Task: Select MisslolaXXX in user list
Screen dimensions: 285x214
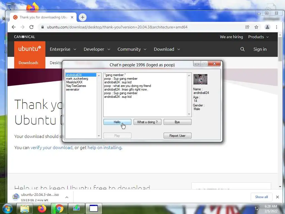Action: (x=81, y=82)
